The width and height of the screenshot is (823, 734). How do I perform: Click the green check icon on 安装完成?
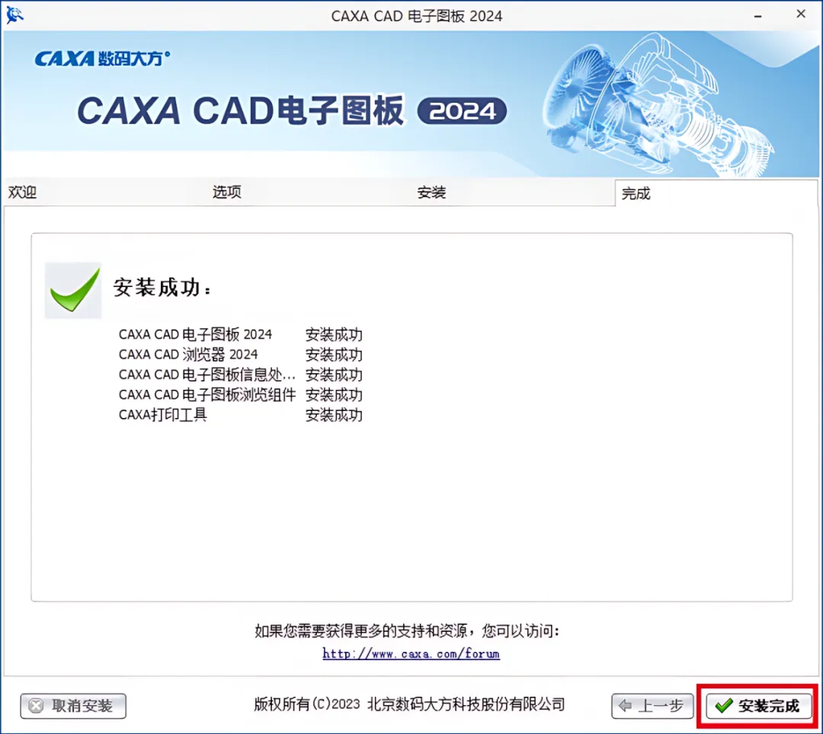tap(724, 706)
